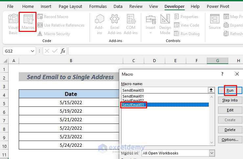Click the macro list scrollbar up arrow
This screenshot has height=159, width=243.
point(212,97)
